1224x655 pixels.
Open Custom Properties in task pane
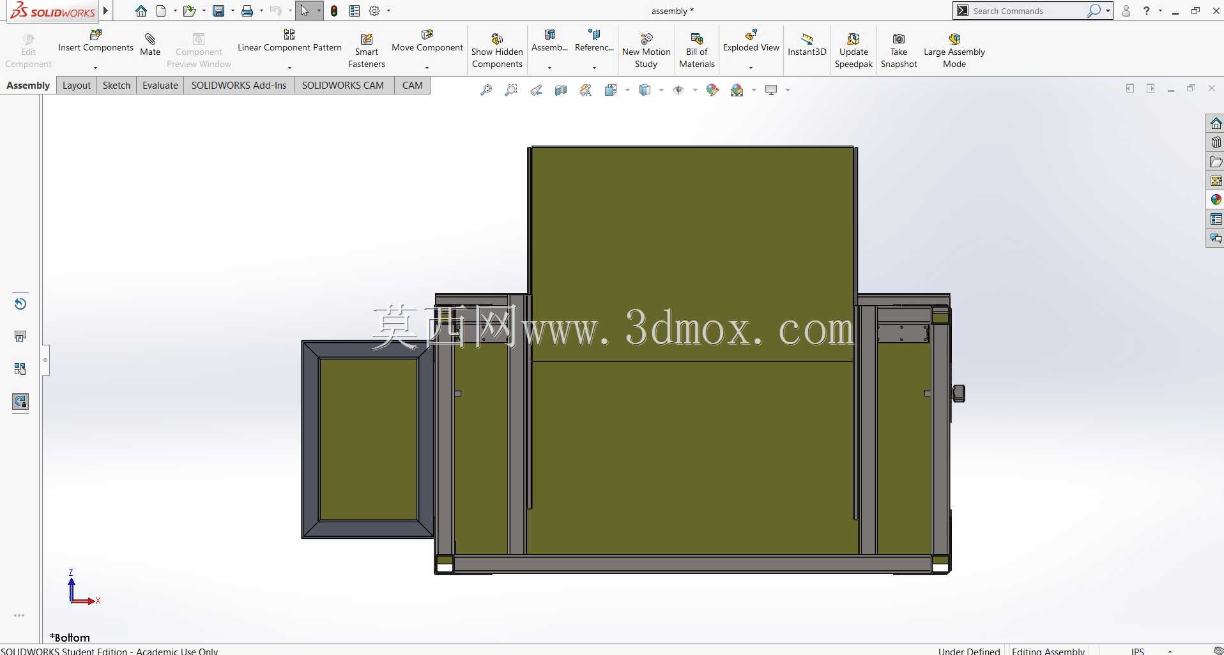tap(1216, 220)
